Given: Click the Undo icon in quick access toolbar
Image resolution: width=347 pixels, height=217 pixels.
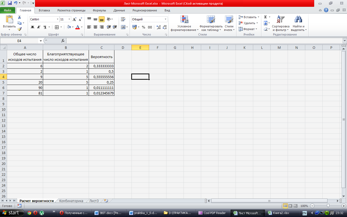Looking at the screenshot, I should [x=16, y=3].
